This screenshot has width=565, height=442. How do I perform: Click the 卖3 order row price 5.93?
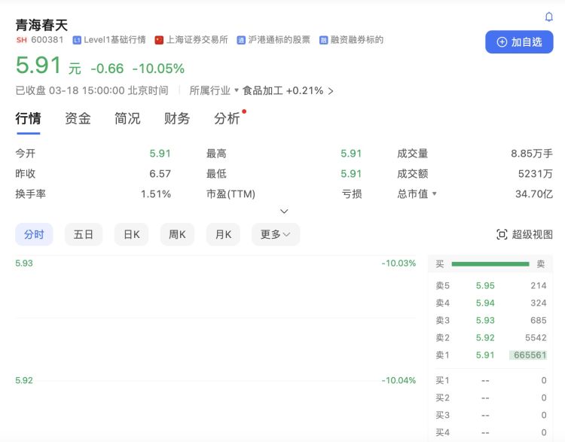[485, 320]
